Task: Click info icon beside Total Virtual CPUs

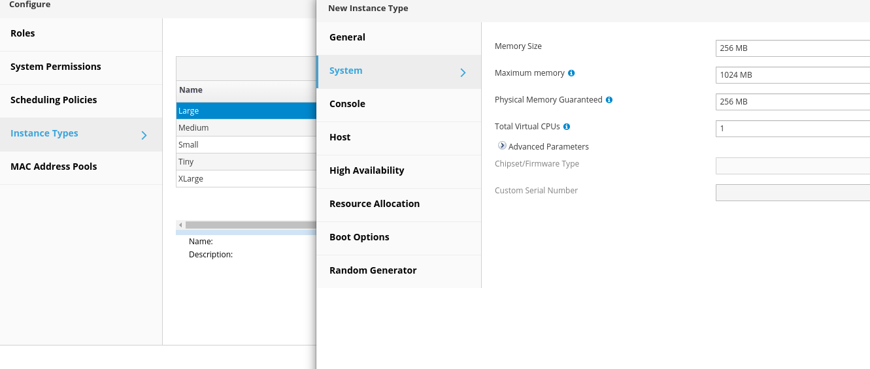Action: click(x=567, y=127)
